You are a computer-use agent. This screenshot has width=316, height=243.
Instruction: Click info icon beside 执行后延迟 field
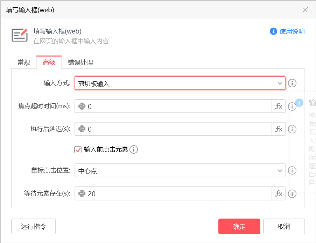click(292, 129)
